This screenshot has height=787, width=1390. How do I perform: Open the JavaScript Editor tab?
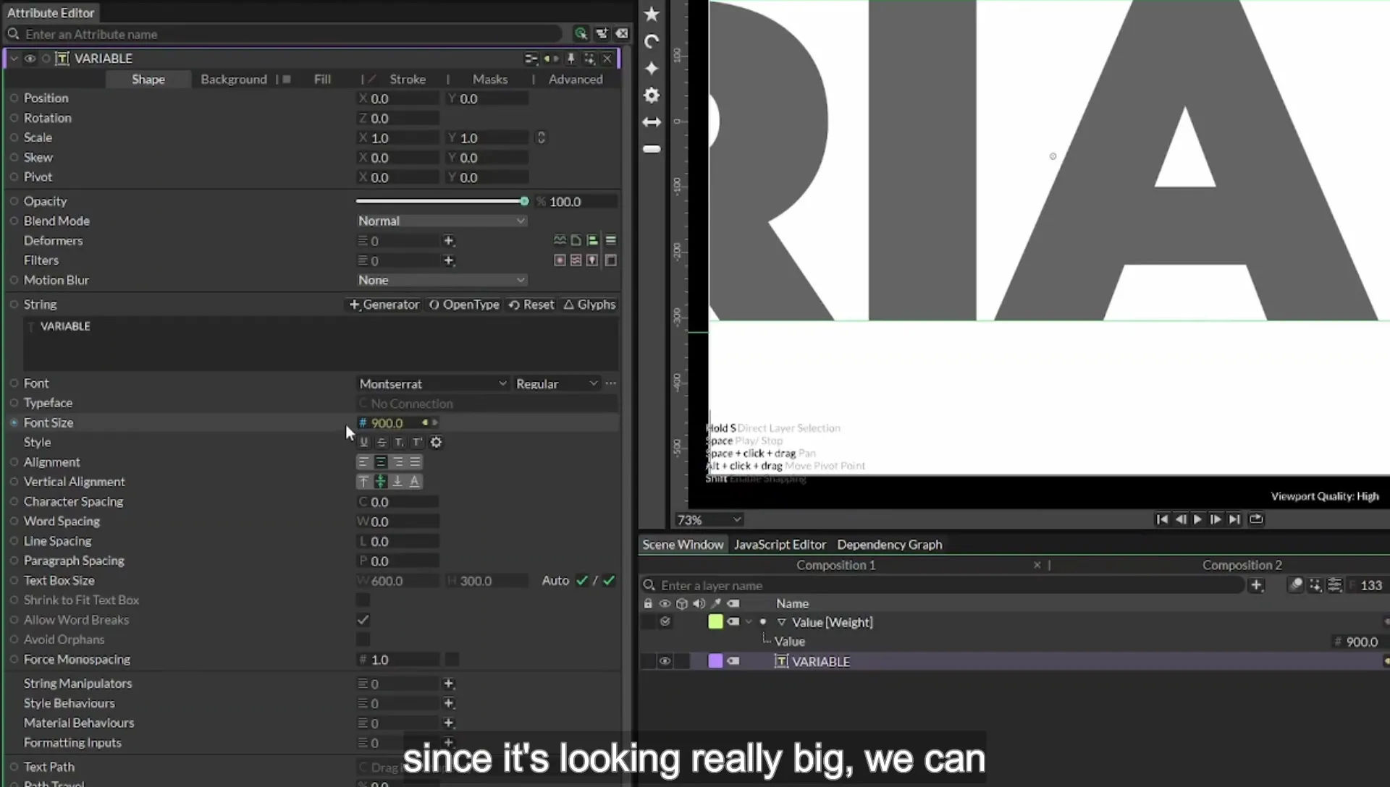coord(780,545)
